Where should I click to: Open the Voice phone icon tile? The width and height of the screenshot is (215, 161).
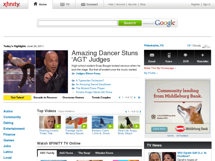[169, 58]
